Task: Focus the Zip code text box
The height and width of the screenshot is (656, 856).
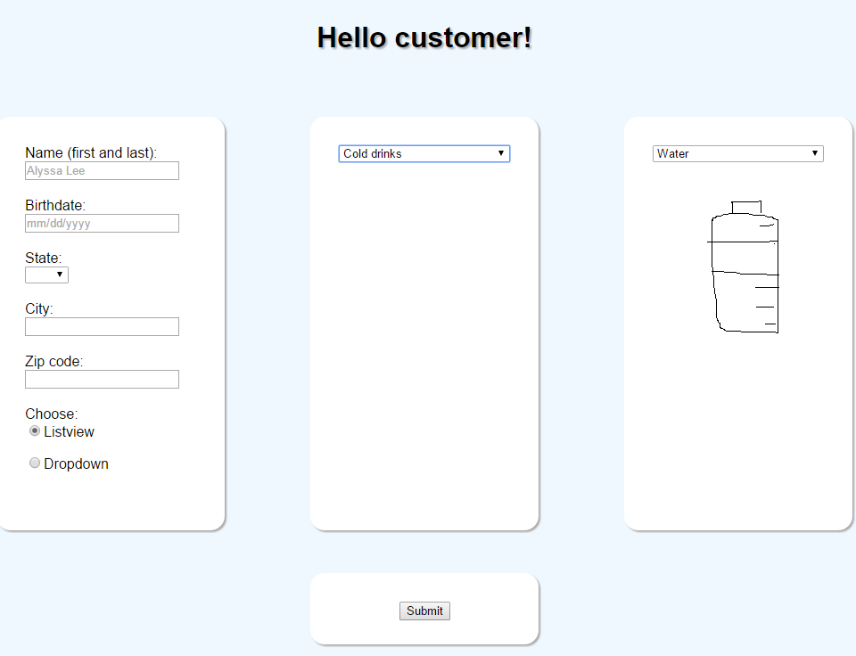Action: point(102,380)
